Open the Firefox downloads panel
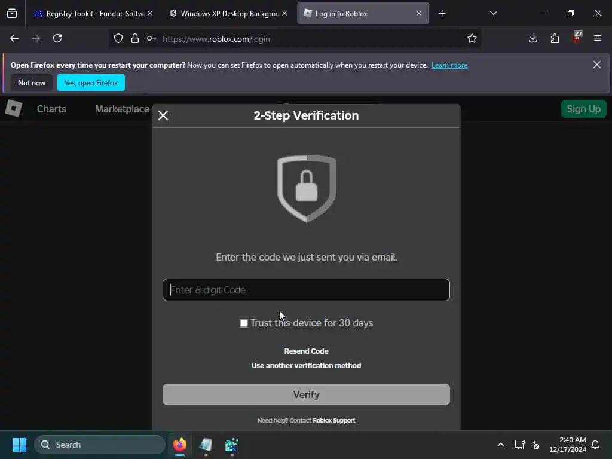Image resolution: width=612 pixels, height=459 pixels. [533, 39]
